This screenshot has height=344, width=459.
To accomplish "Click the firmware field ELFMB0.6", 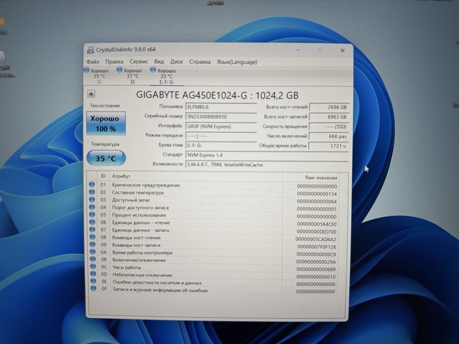I will (x=221, y=107).
